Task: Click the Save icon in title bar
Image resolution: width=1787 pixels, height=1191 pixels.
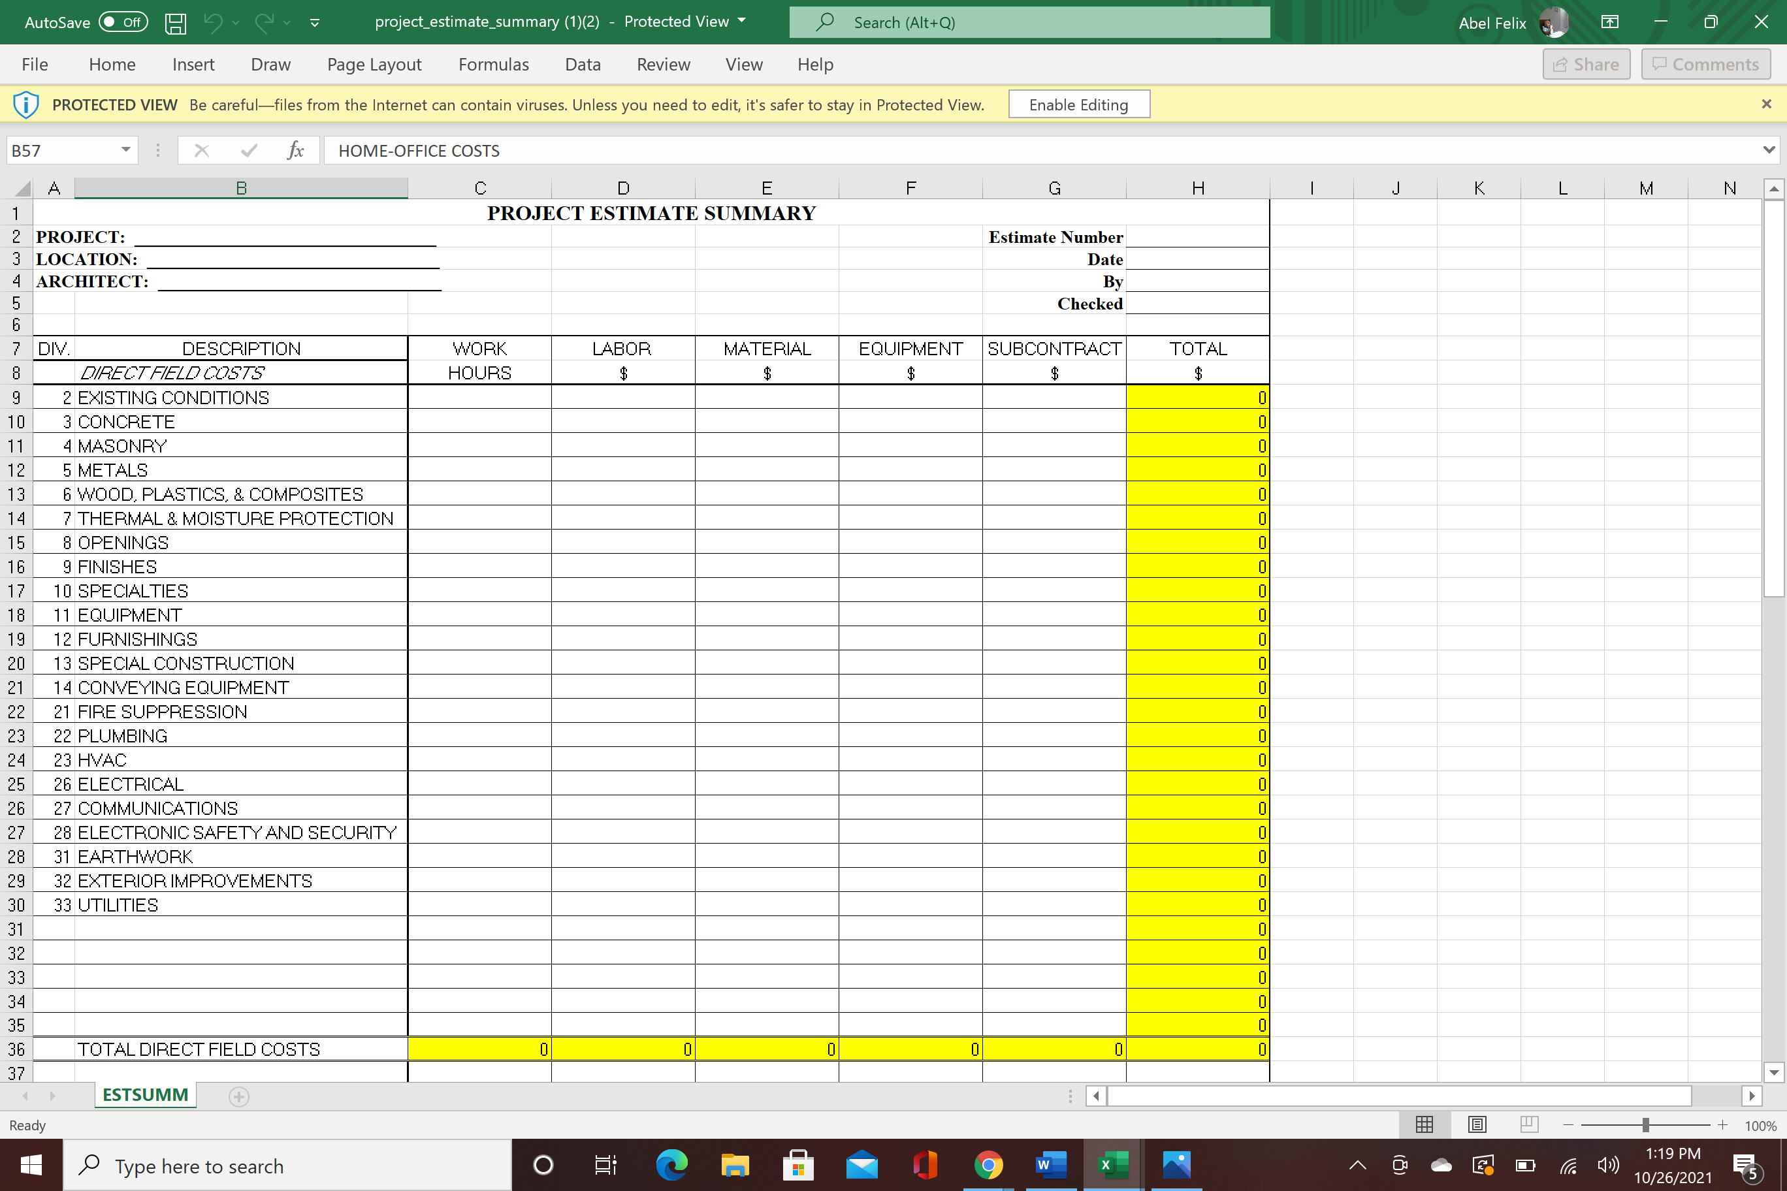Action: click(176, 23)
